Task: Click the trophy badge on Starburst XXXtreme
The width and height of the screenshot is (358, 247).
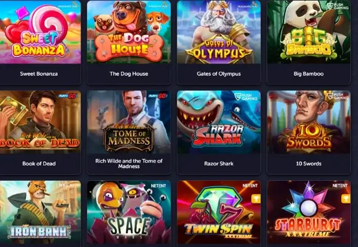Action: coord(345,199)
